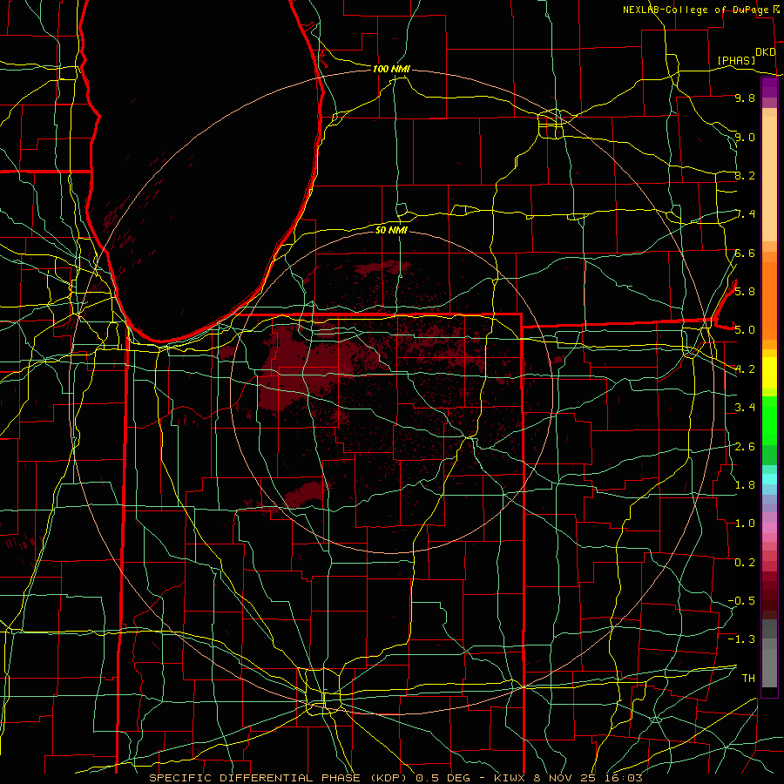
Task: Click the [PHAS] units label
Action: point(736,61)
